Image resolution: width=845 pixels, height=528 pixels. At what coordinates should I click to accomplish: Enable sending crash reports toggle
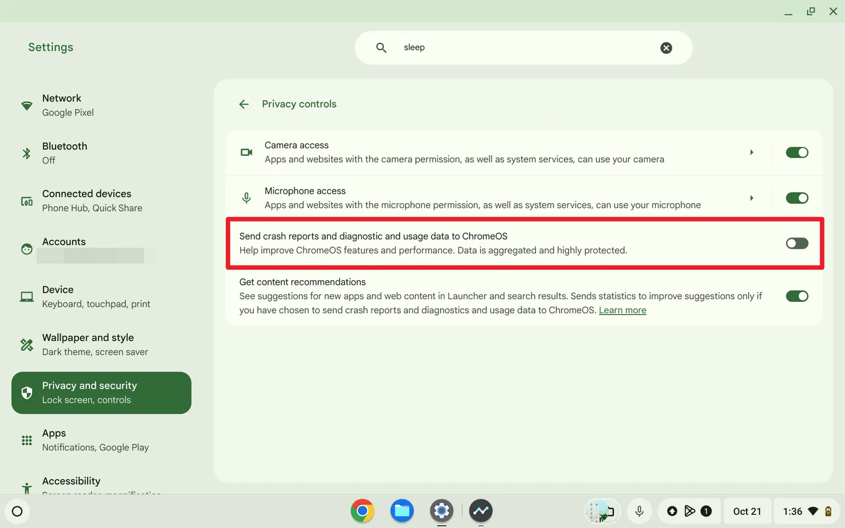click(797, 243)
